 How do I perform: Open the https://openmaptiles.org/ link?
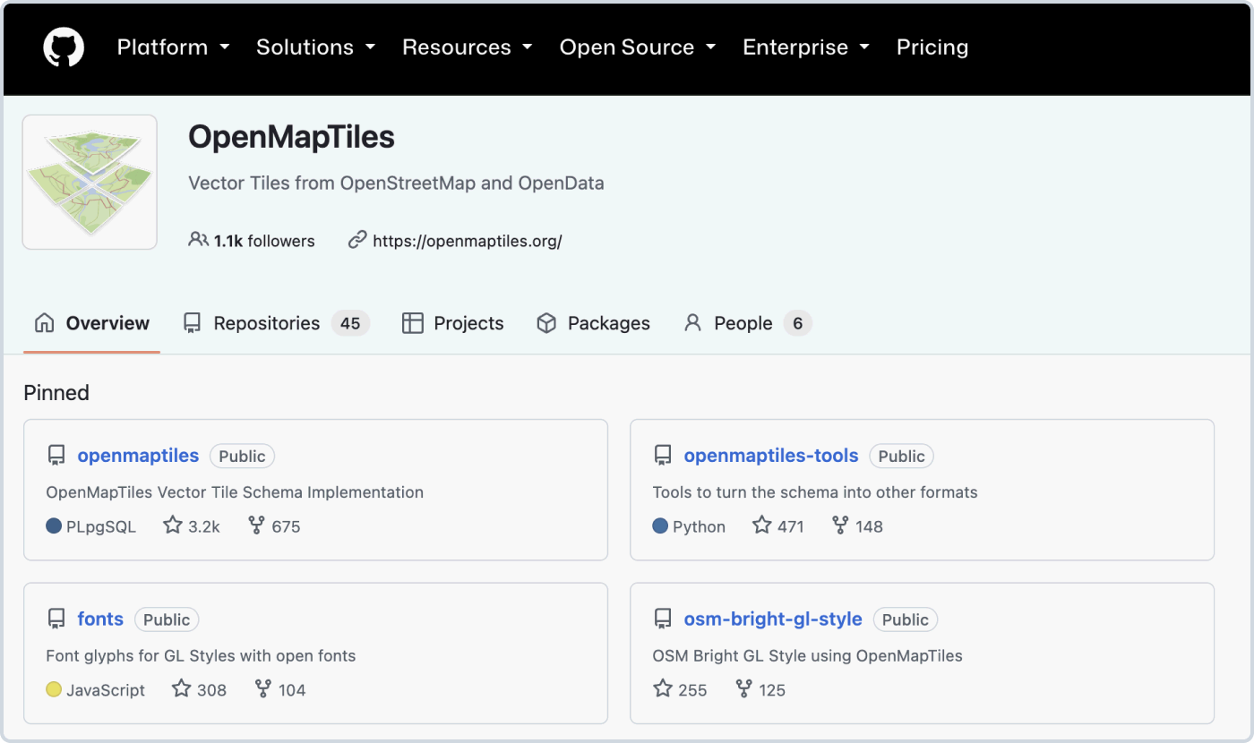click(x=468, y=241)
